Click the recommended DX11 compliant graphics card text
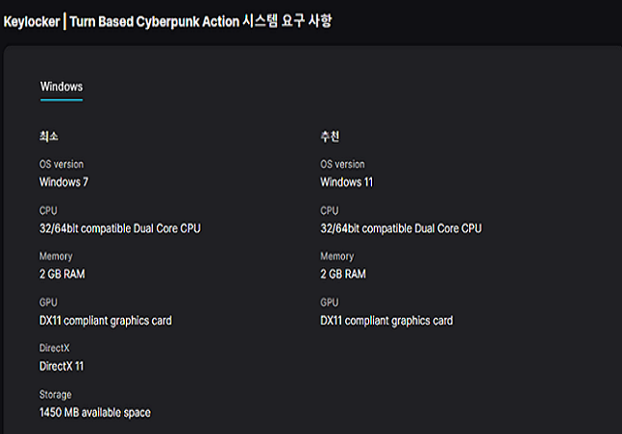Screen dimensions: 622x434 (x=386, y=321)
